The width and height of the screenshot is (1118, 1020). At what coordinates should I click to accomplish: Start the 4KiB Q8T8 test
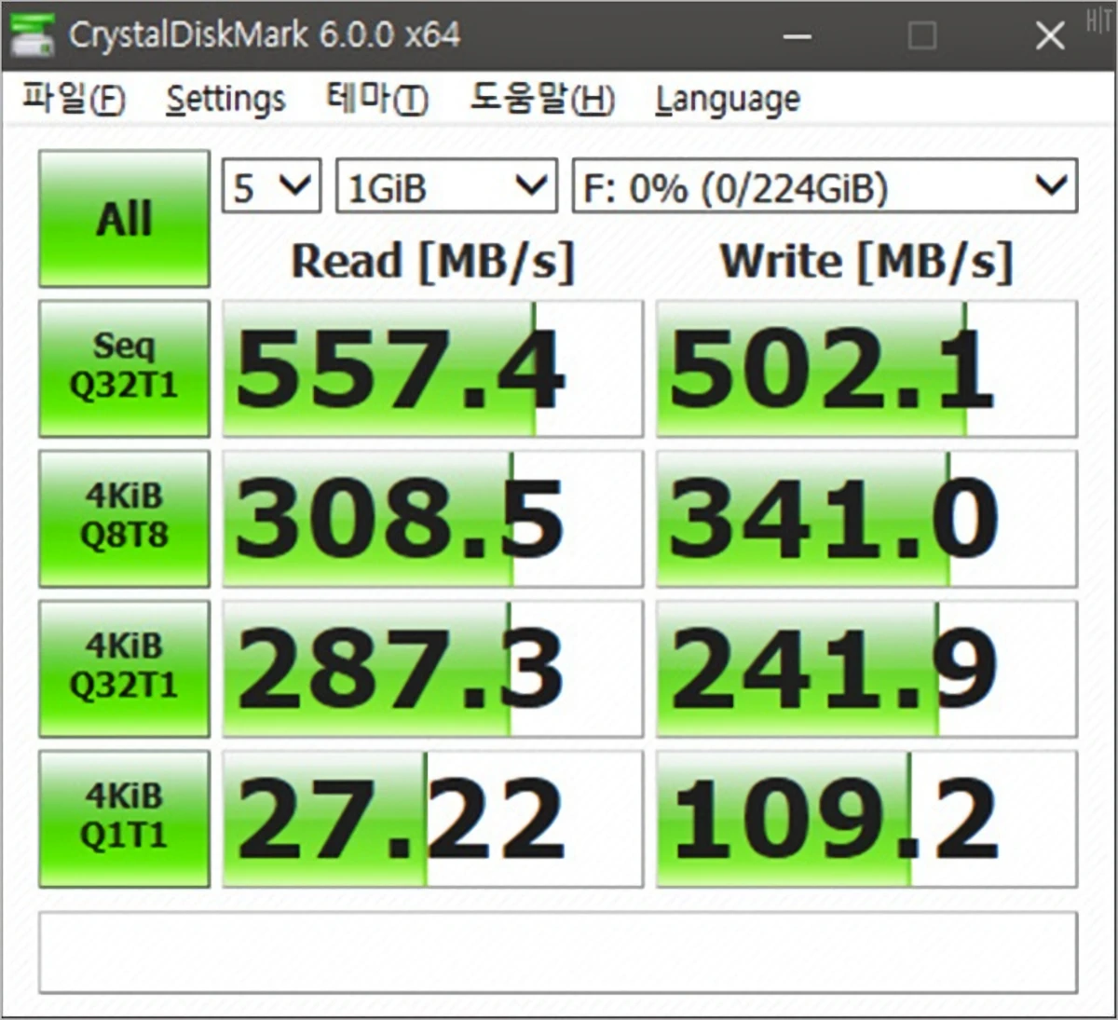(x=124, y=518)
